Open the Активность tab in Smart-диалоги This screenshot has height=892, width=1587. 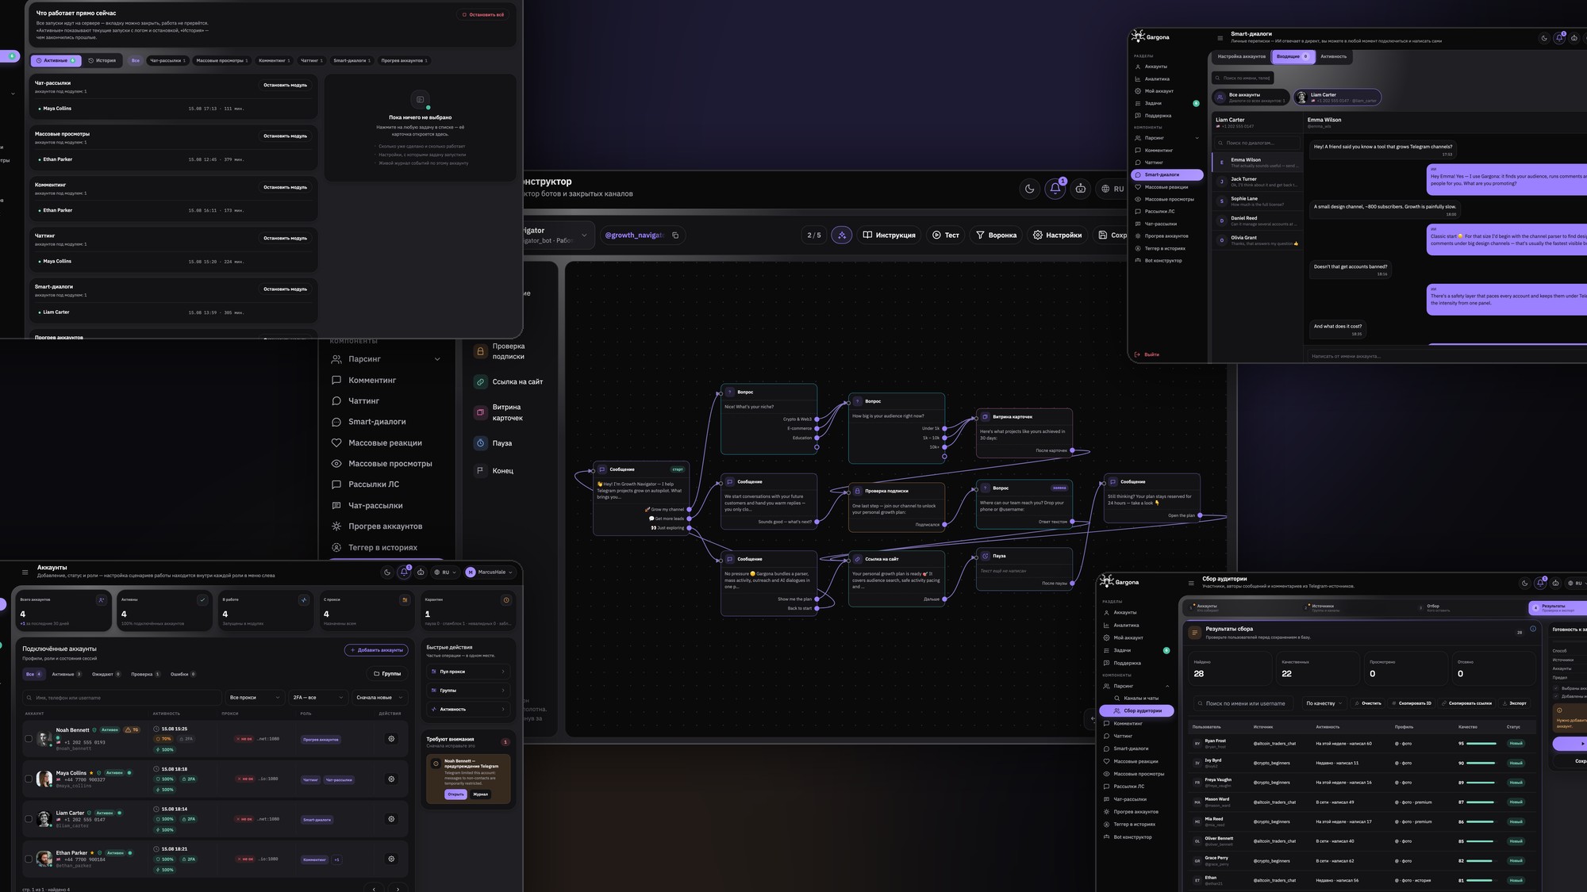point(1333,56)
